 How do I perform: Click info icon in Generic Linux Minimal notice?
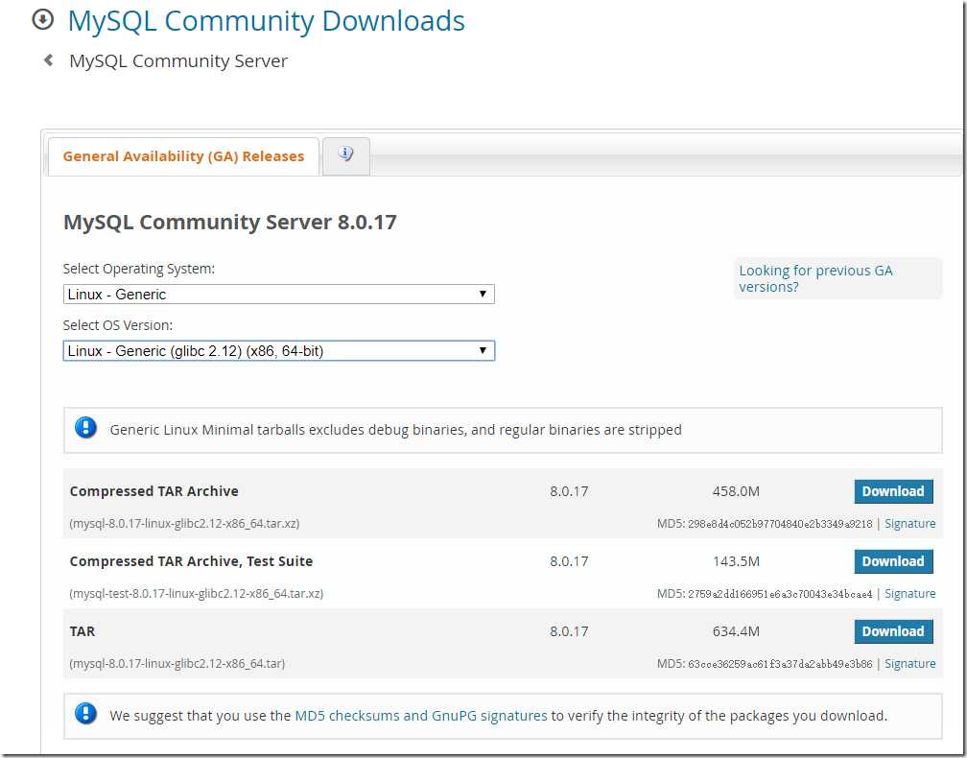[85, 427]
